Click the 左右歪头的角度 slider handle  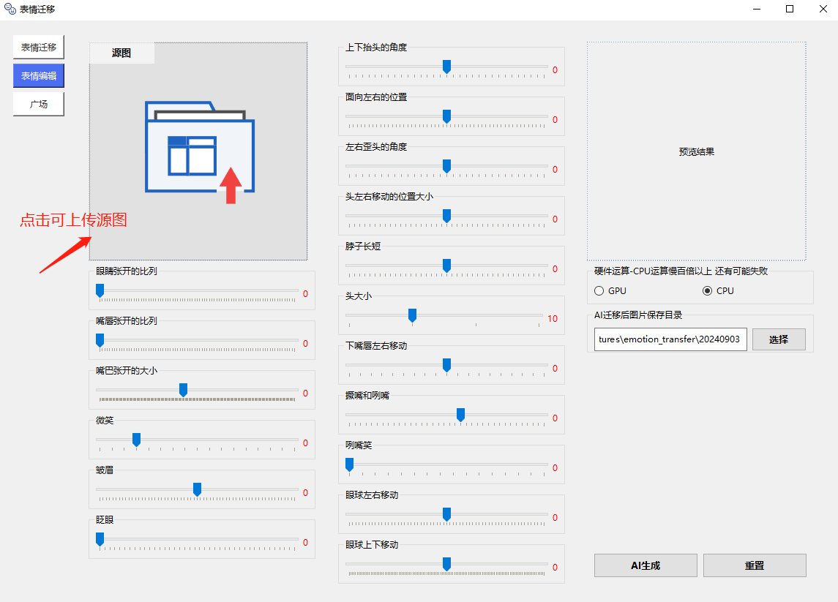[x=446, y=166]
